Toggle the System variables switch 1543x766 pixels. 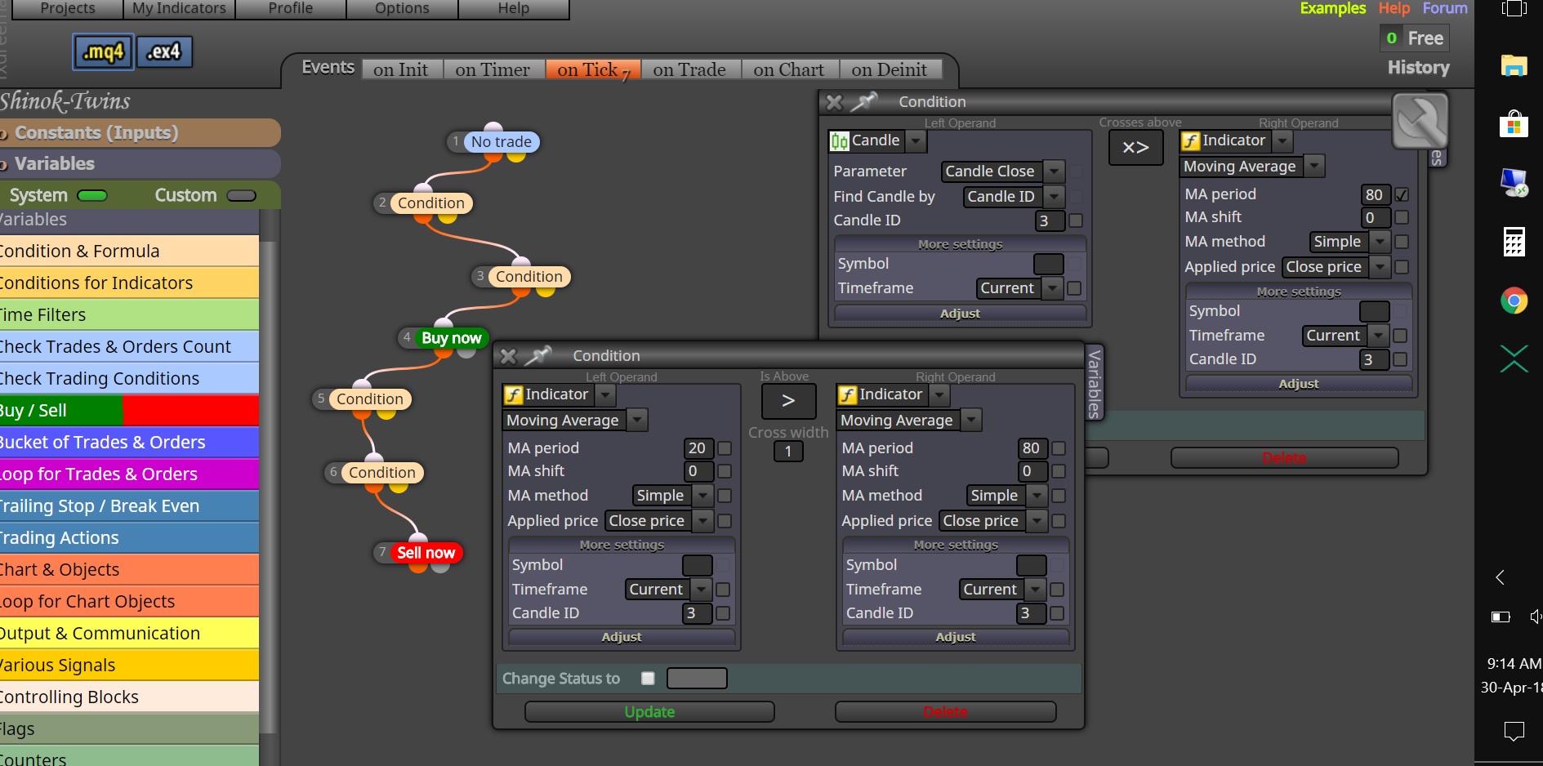(92, 196)
